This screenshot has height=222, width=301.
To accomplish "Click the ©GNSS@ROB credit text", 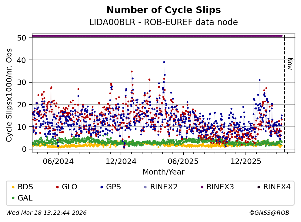I will click(269, 213).
